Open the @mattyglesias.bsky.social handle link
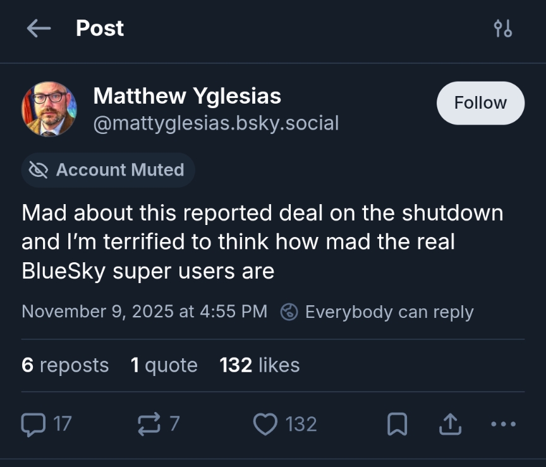 coord(216,123)
